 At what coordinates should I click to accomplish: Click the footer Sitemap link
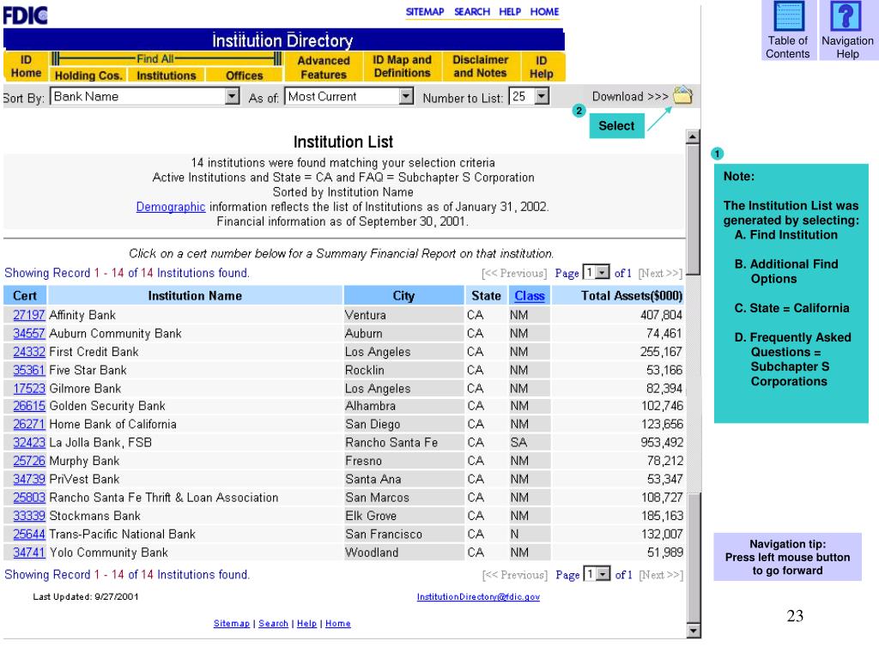(x=232, y=623)
